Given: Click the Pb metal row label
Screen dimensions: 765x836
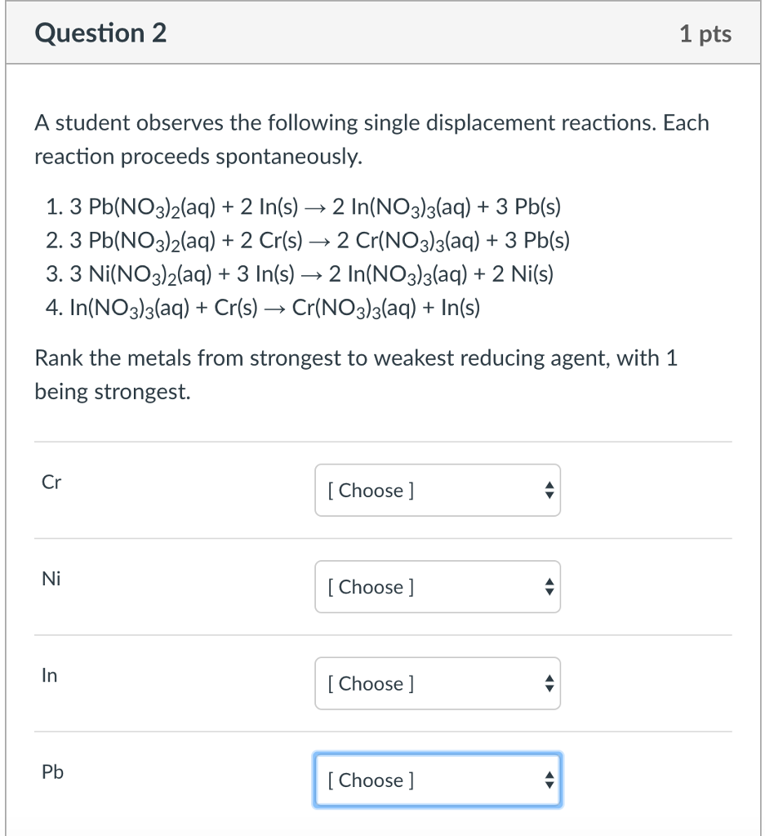Looking at the screenshot, I should (x=51, y=772).
